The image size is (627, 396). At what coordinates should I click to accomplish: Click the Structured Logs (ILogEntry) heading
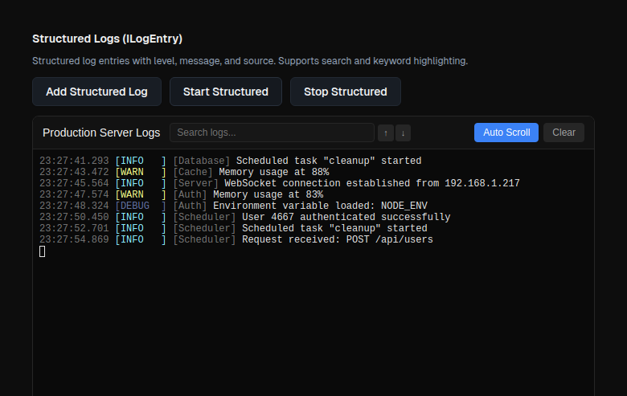click(108, 39)
